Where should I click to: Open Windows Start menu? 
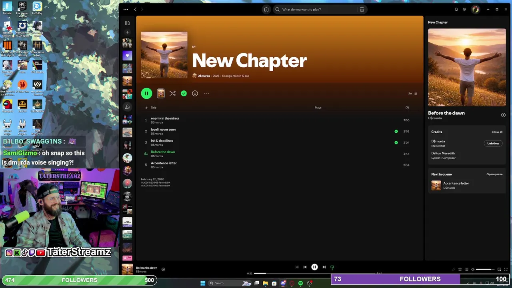click(203, 283)
